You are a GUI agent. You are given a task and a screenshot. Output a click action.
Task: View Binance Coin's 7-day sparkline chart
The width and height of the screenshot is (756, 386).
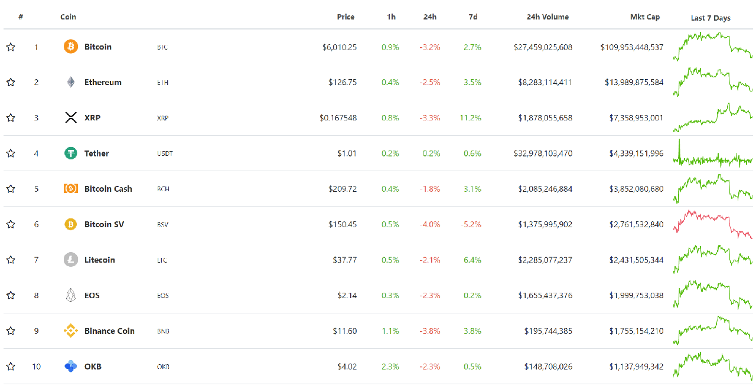pyautogui.click(x=712, y=329)
